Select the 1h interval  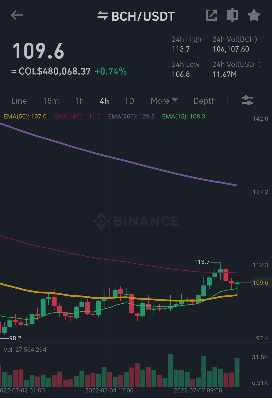tap(79, 101)
